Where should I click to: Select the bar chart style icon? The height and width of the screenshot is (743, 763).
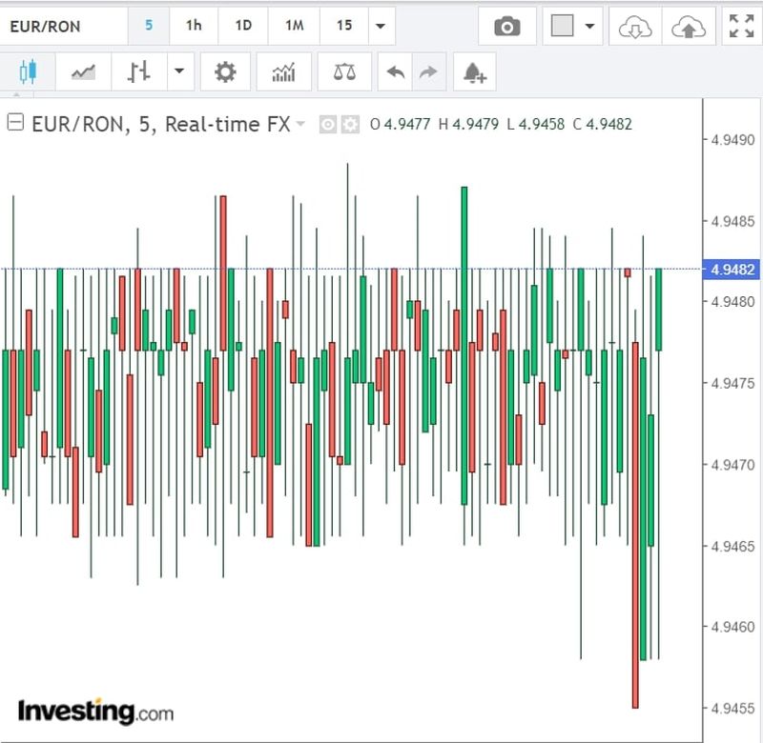pos(139,72)
